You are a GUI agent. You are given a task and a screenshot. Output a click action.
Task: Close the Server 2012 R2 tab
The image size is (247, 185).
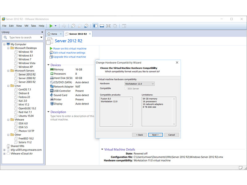[90, 34]
